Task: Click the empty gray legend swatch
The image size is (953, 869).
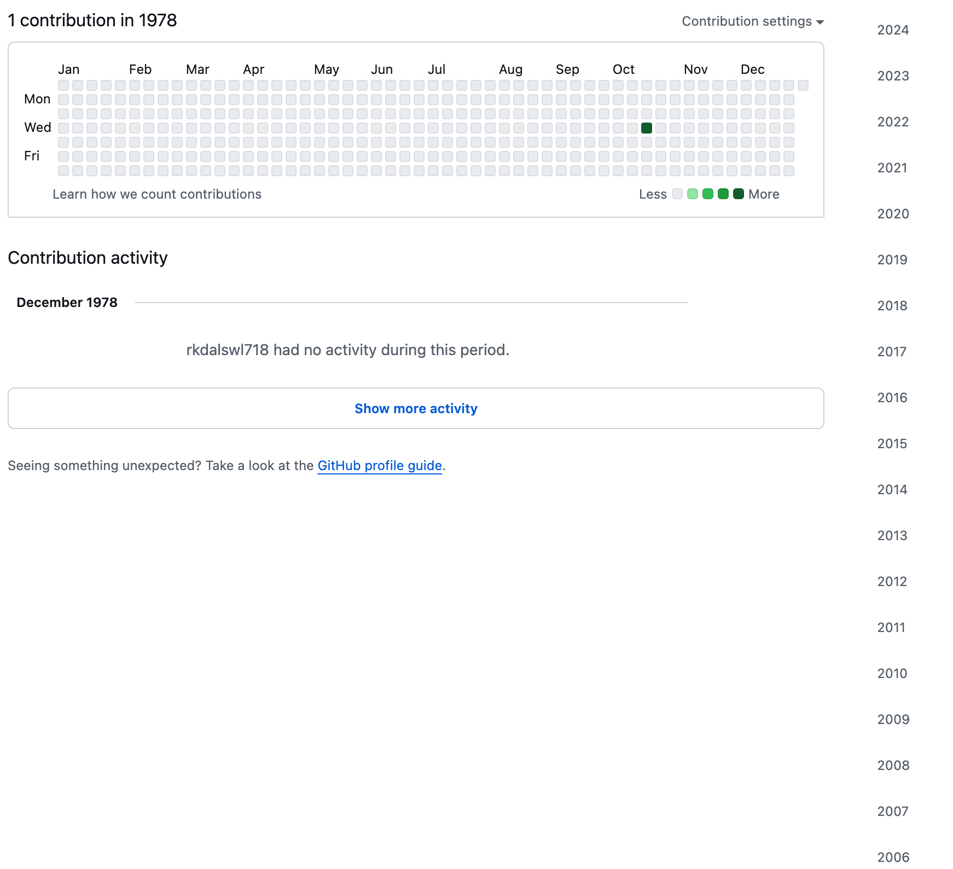Action: pos(677,194)
